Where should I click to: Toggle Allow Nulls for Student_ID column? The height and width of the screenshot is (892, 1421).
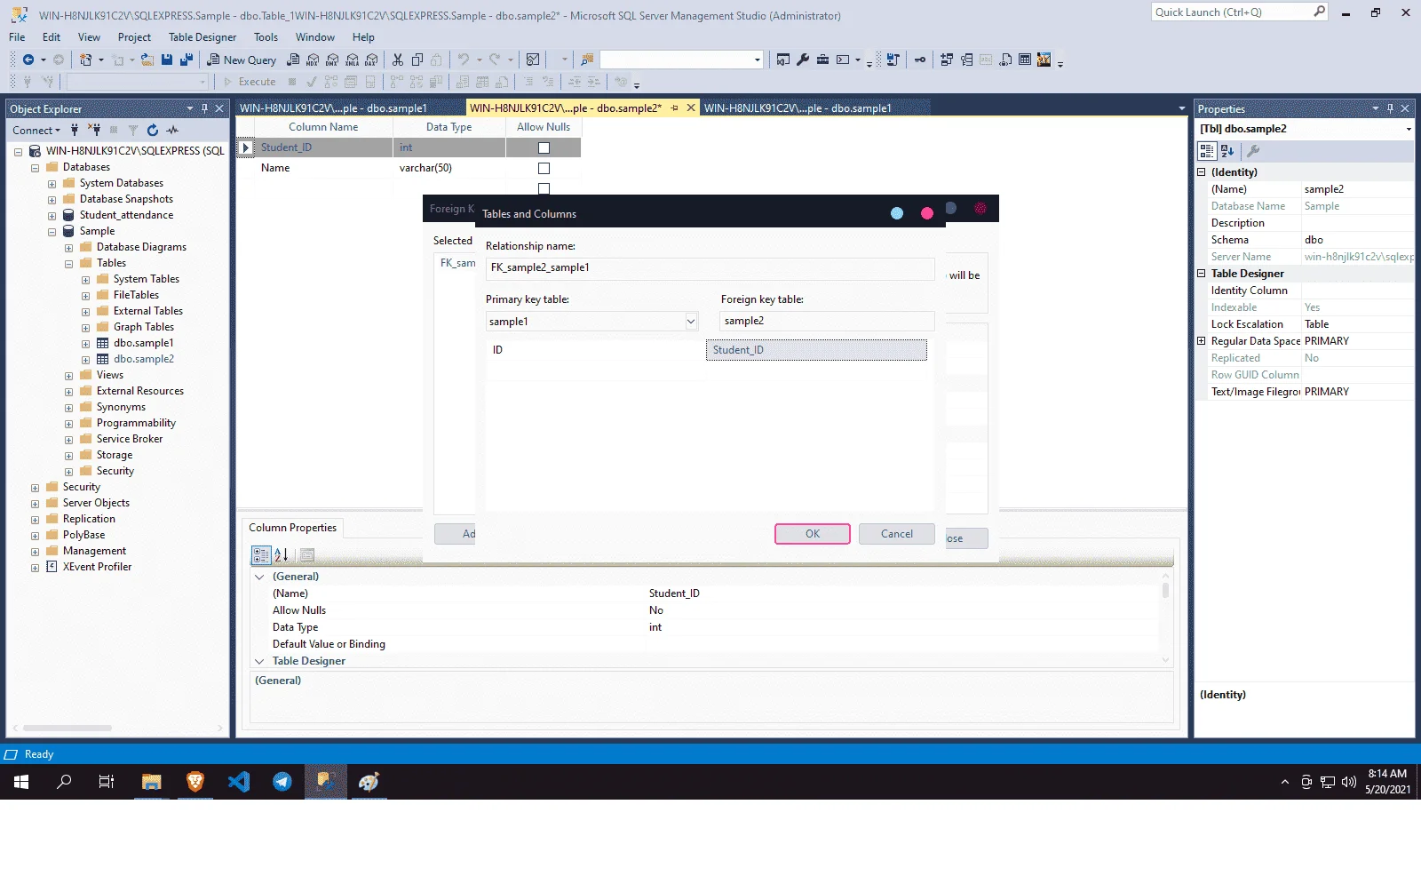click(544, 148)
